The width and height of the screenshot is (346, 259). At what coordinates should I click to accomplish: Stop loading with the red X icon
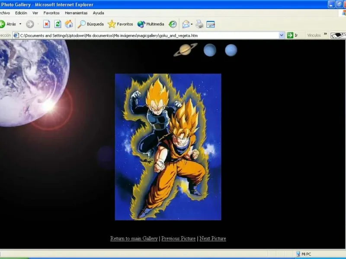click(x=46, y=24)
